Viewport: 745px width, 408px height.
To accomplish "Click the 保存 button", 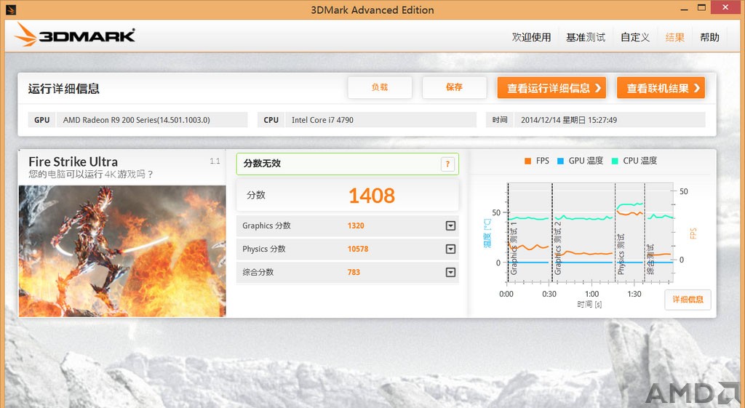I will pyautogui.click(x=454, y=87).
